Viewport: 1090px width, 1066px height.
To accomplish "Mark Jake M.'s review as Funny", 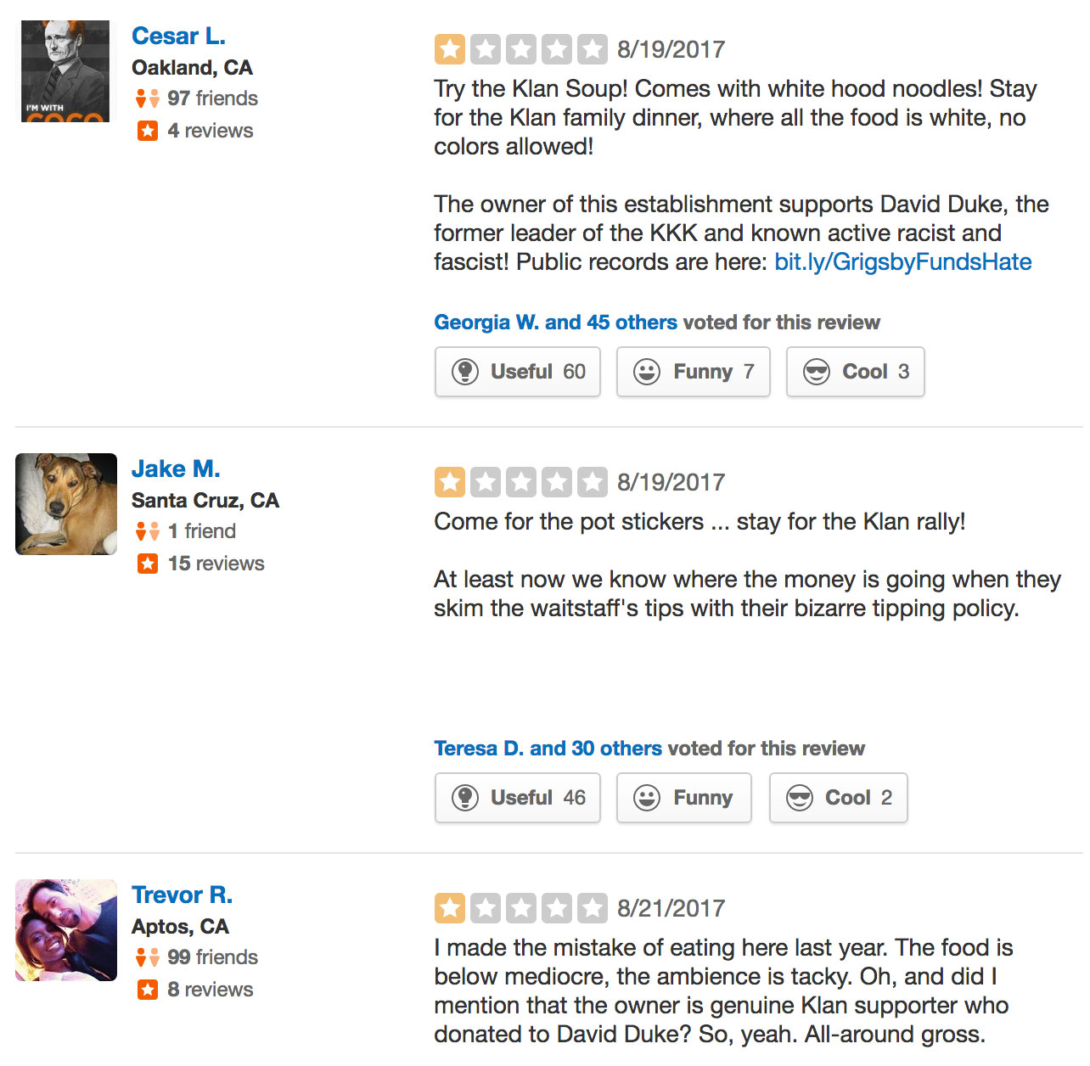I will pyautogui.click(x=684, y=798).
